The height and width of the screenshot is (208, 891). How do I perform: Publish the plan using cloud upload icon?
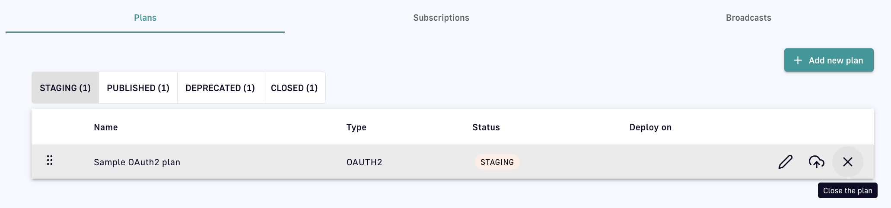[x=816, y=162]
